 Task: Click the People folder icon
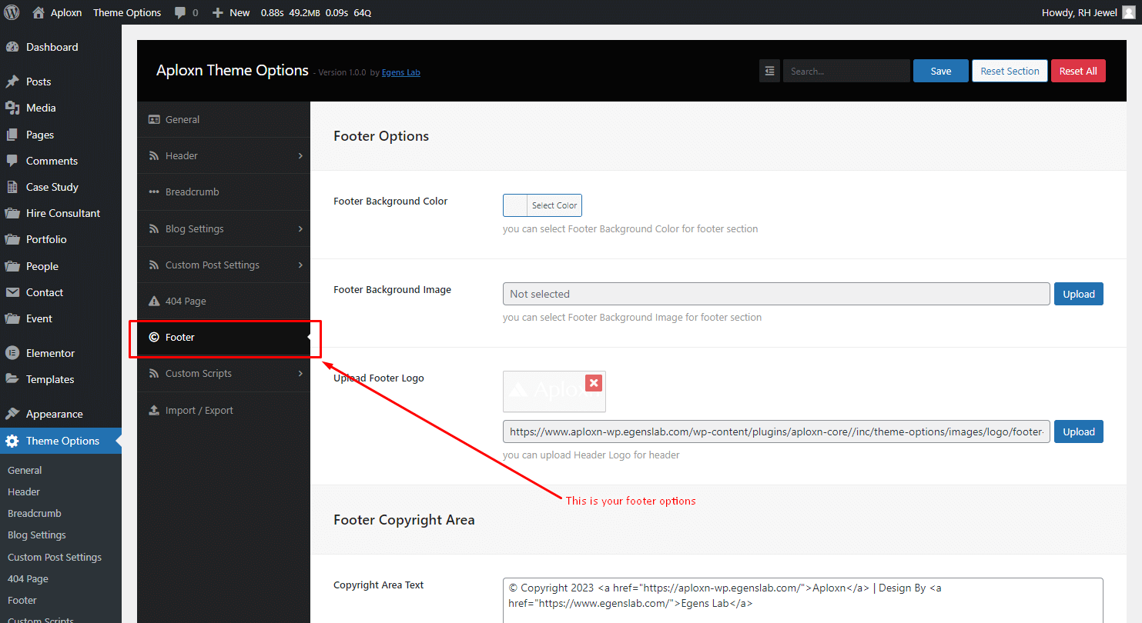(12, 266)
